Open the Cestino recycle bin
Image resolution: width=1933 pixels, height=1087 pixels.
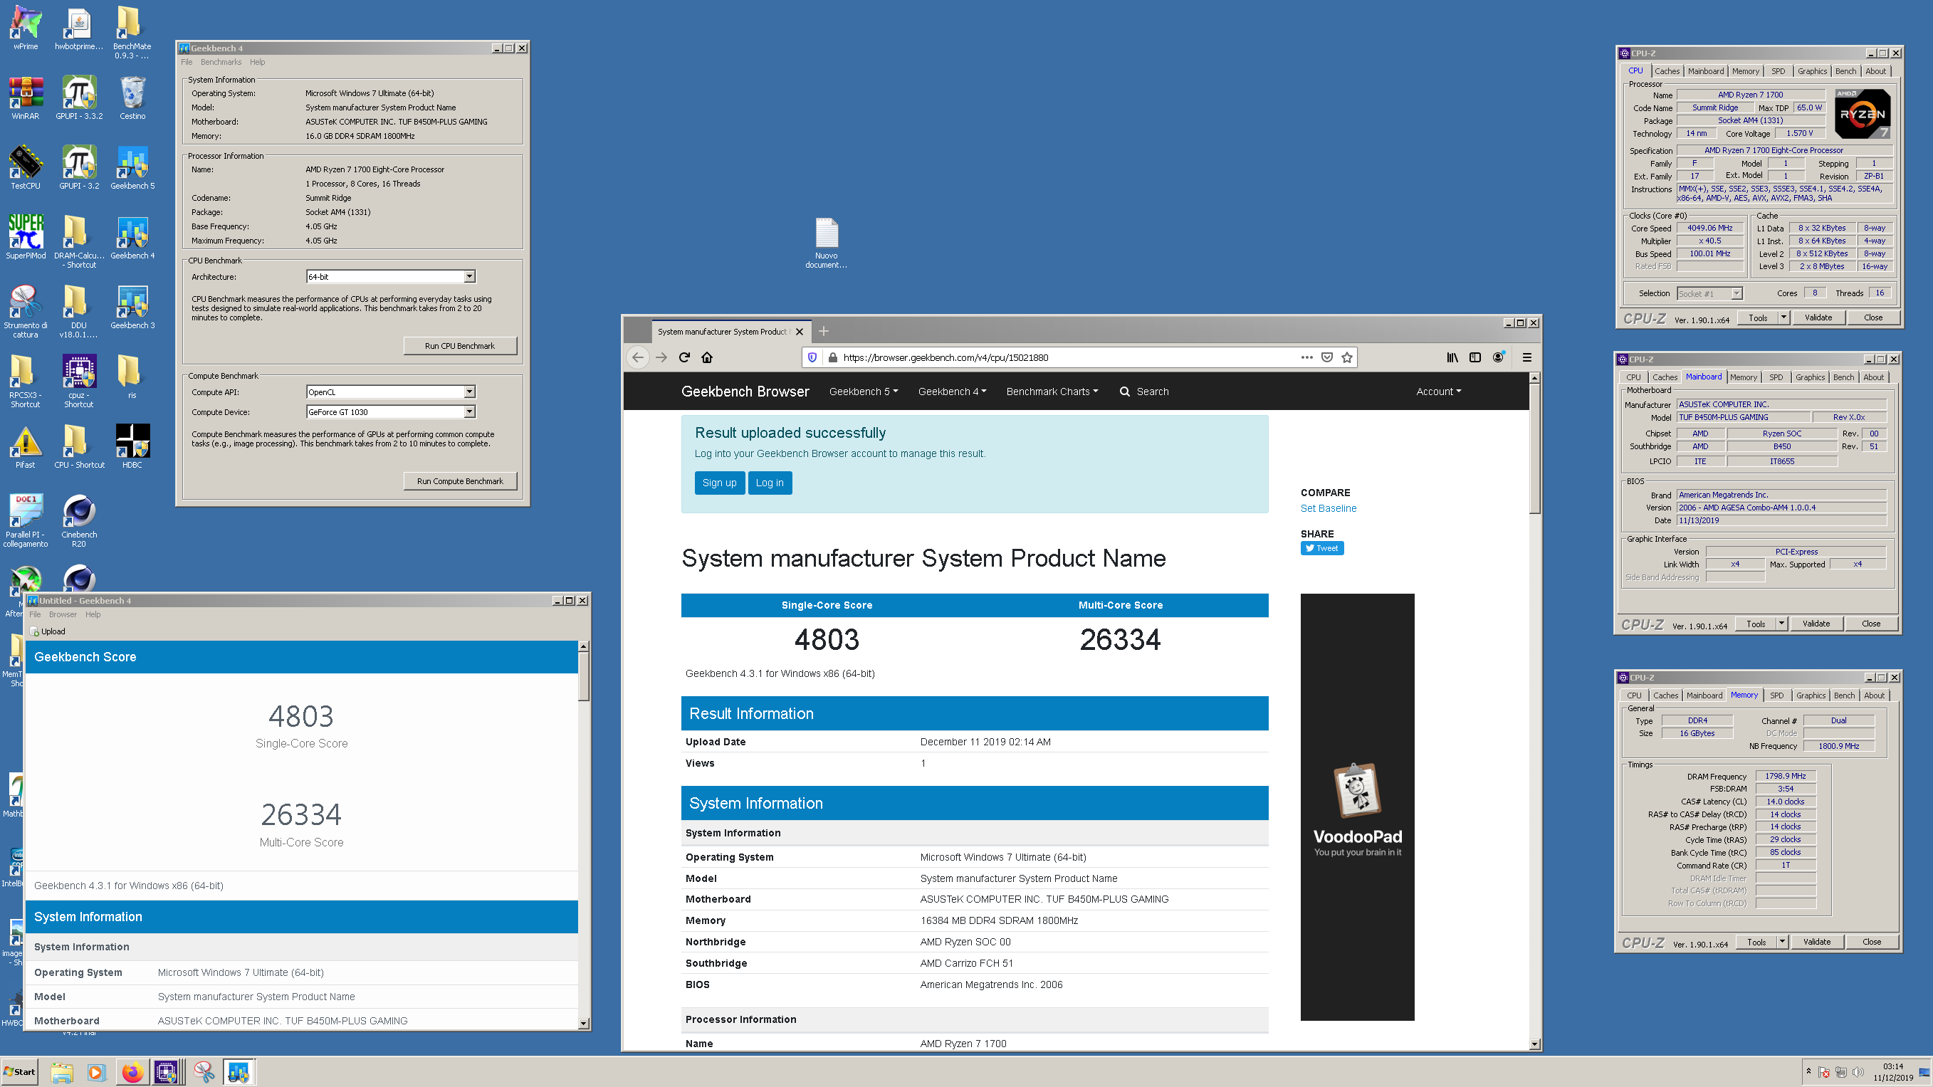(x=132, y=98)
